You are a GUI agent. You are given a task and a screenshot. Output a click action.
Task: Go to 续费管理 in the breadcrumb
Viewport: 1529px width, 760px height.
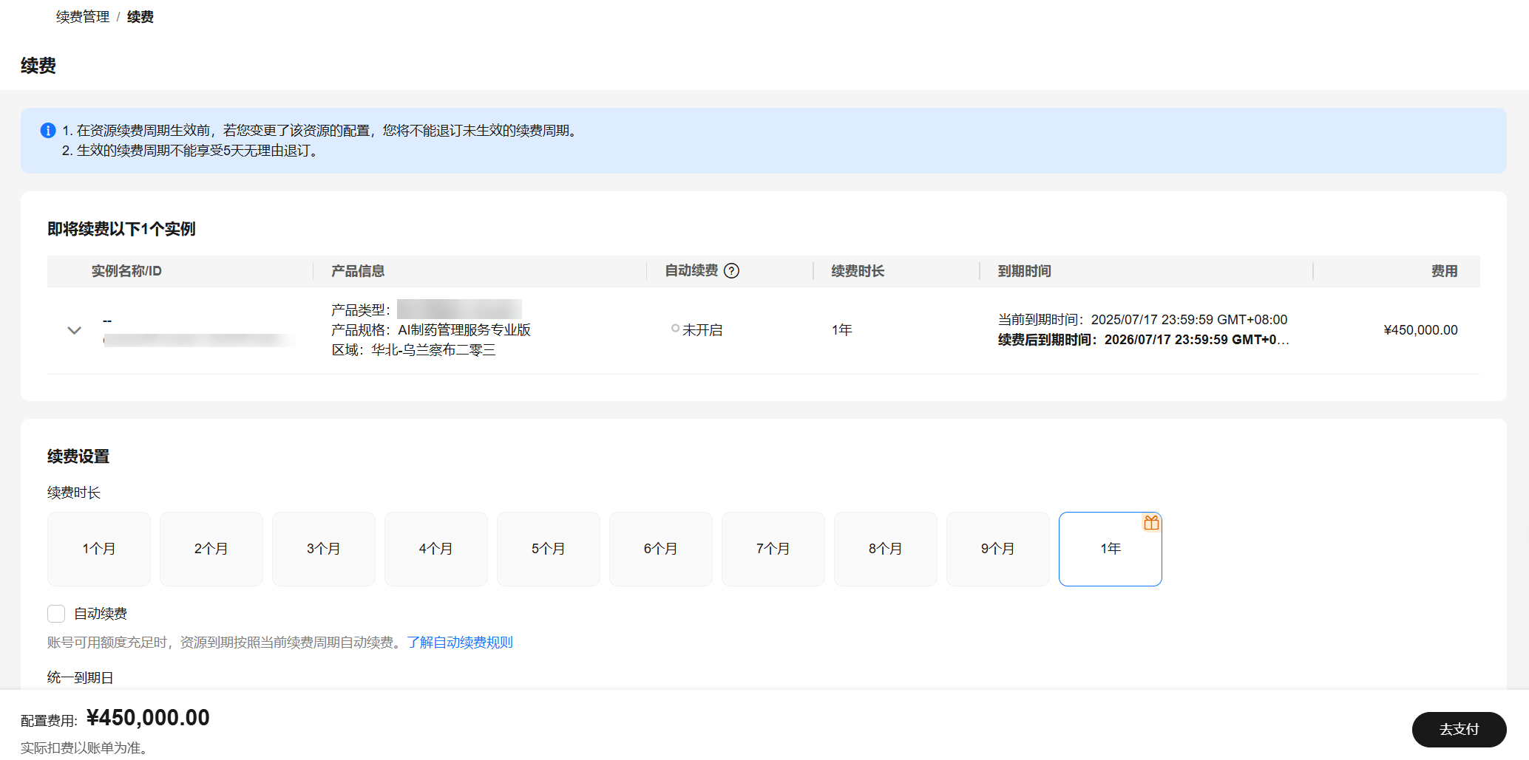tap(83, 17)
